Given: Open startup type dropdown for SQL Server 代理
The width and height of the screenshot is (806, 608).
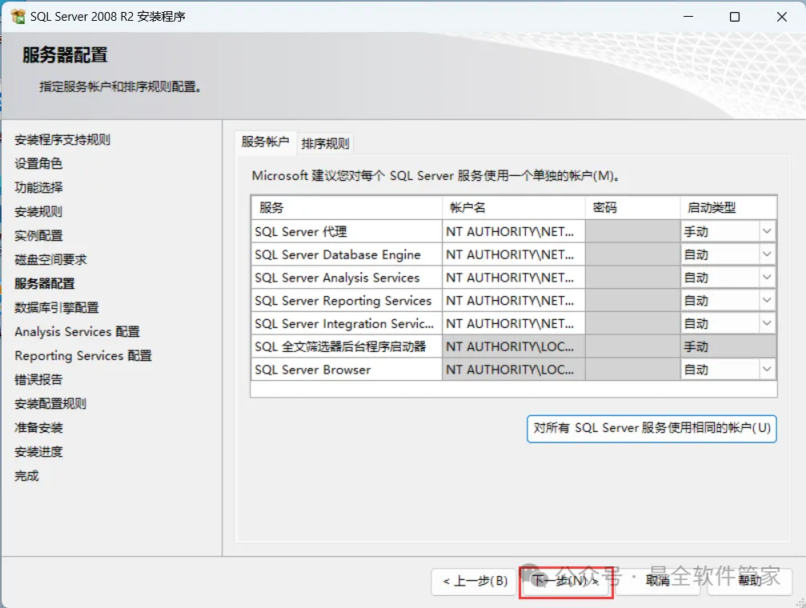Looking at the screenshot, I should coord(767,231).
